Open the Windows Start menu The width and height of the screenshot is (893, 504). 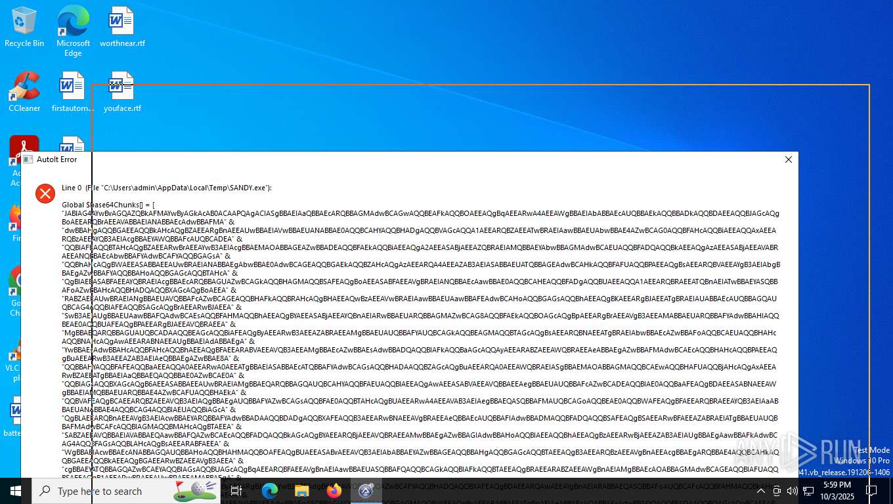16,491
